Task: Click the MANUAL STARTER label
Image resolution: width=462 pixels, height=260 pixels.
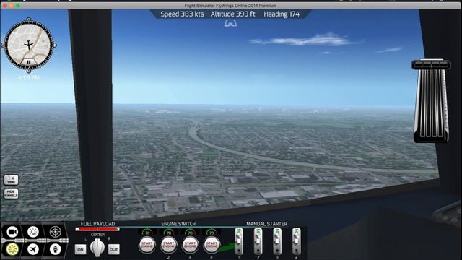Action: coord(266,224)
